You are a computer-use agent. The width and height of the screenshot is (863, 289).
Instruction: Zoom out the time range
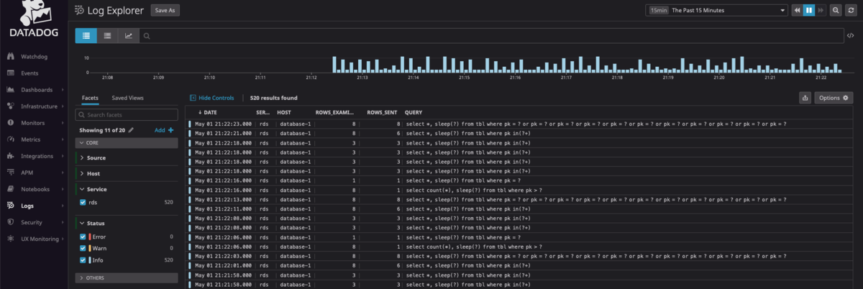[836, 10]
